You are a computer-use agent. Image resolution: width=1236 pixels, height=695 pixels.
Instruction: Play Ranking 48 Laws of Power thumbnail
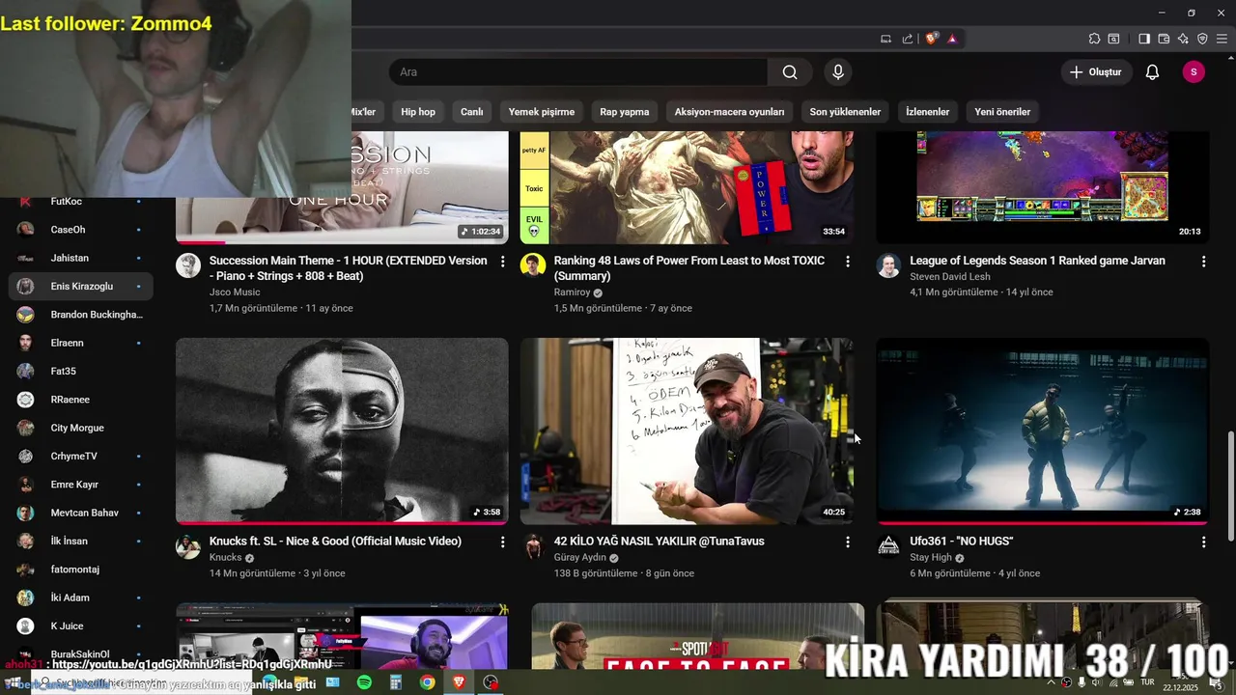tap(687, 187)
